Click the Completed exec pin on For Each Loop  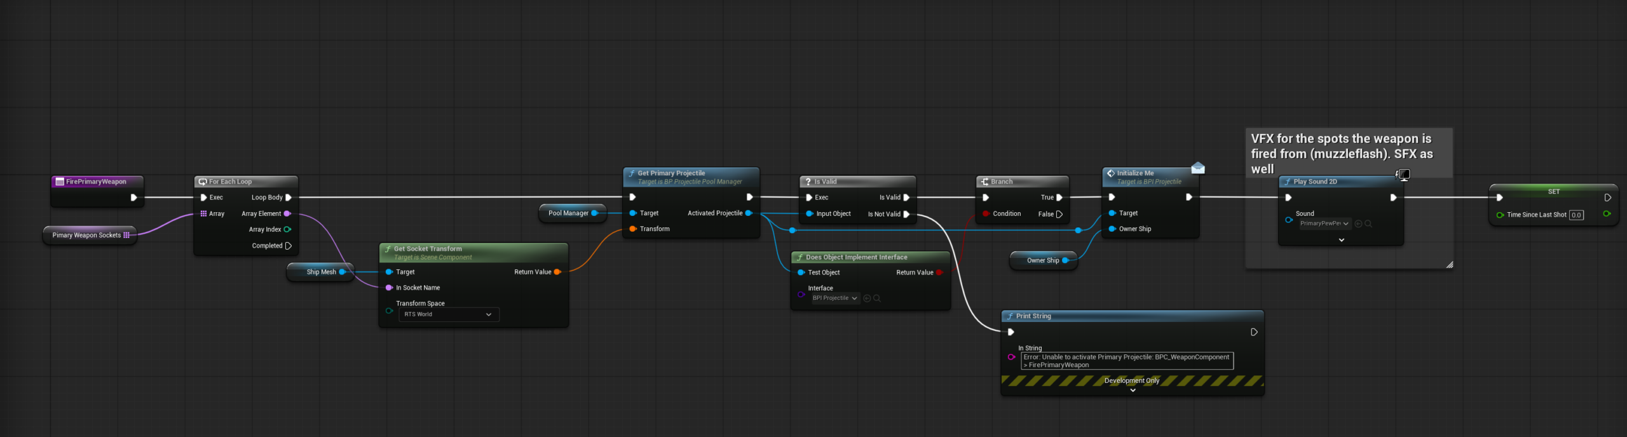(x=289, y=246)
